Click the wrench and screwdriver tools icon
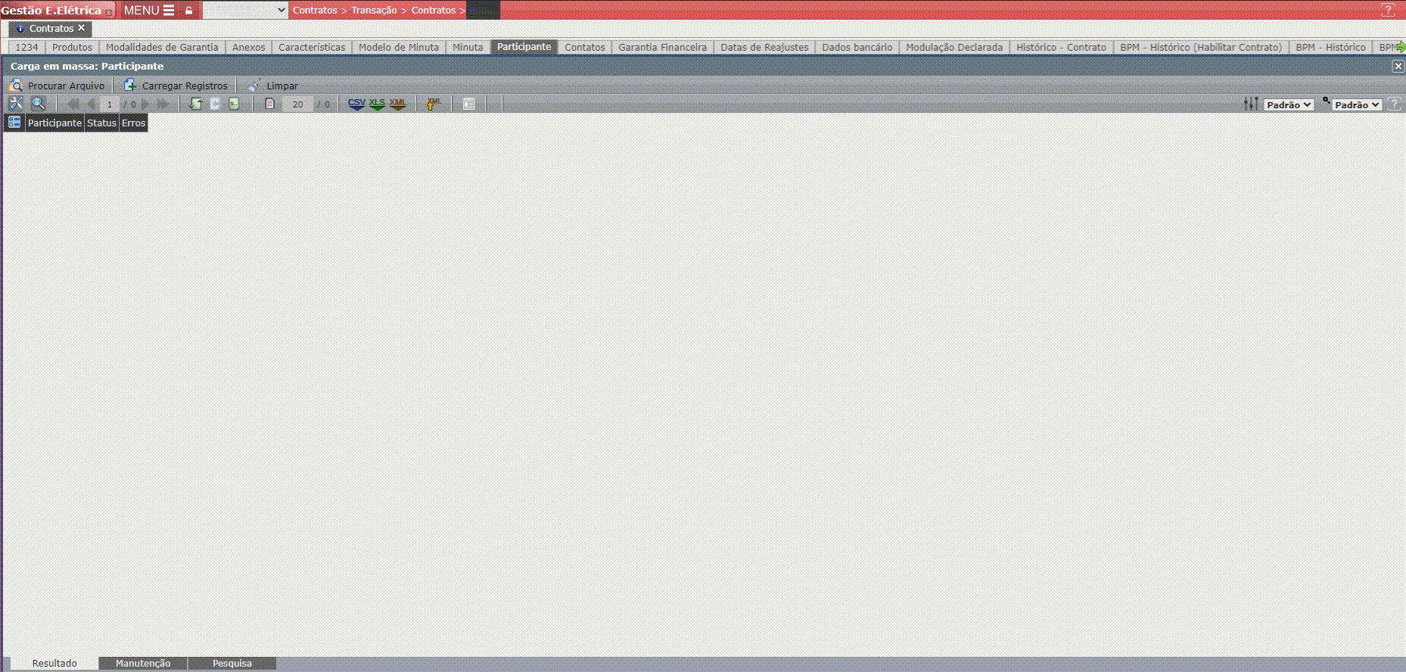The image size is (1406, 672). (16, 104)
